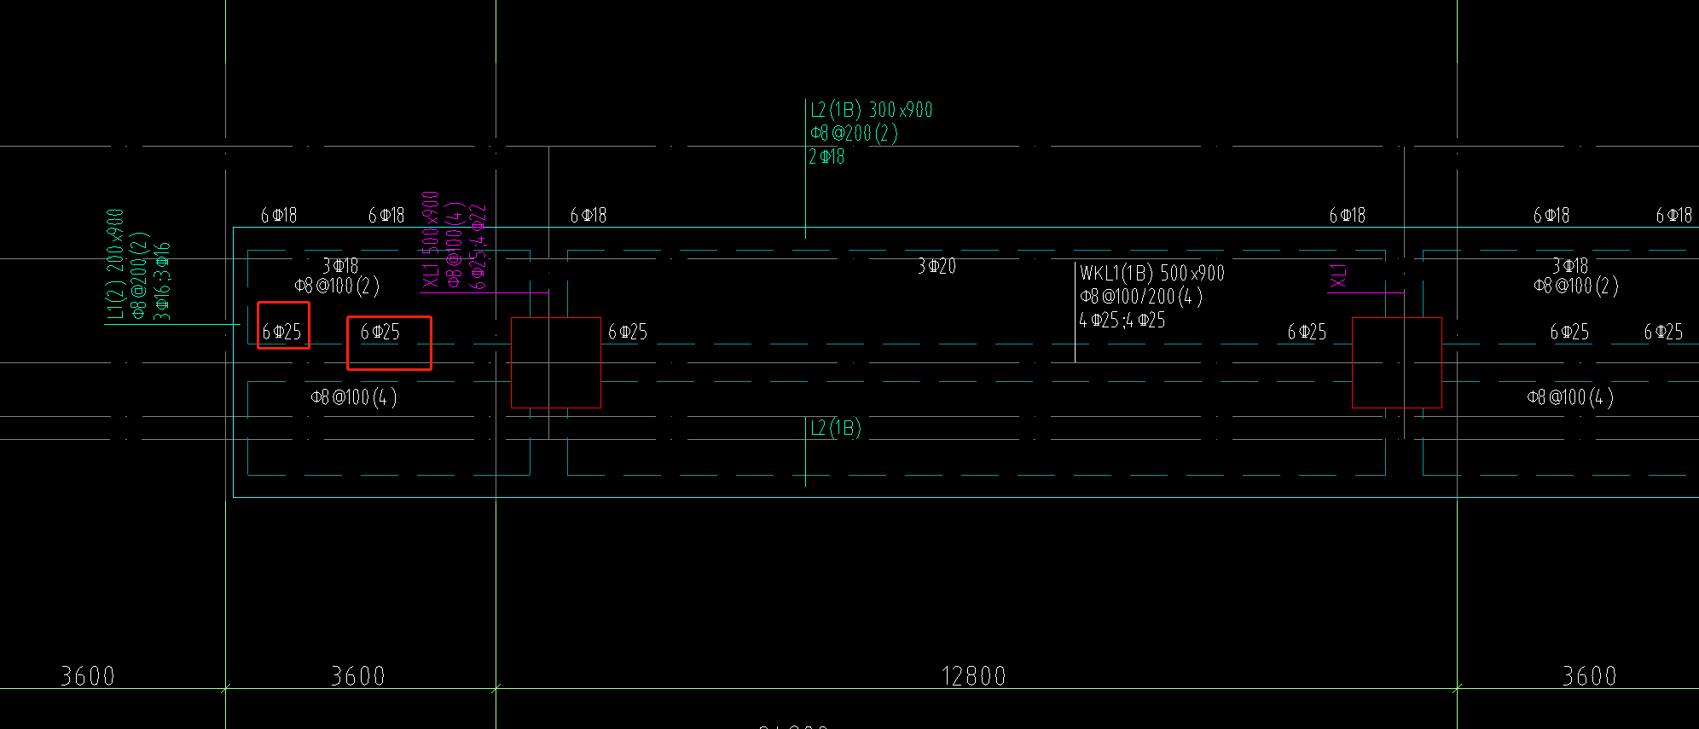Select the '12800' span dimension text

click(973, 676)
